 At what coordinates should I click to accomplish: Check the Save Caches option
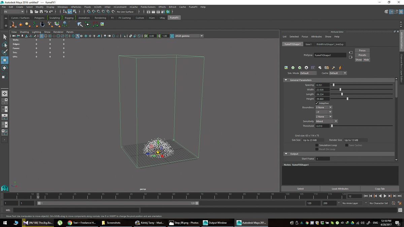point(346,145)
